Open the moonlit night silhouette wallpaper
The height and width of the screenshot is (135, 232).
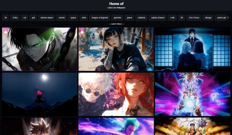(40, 94)
